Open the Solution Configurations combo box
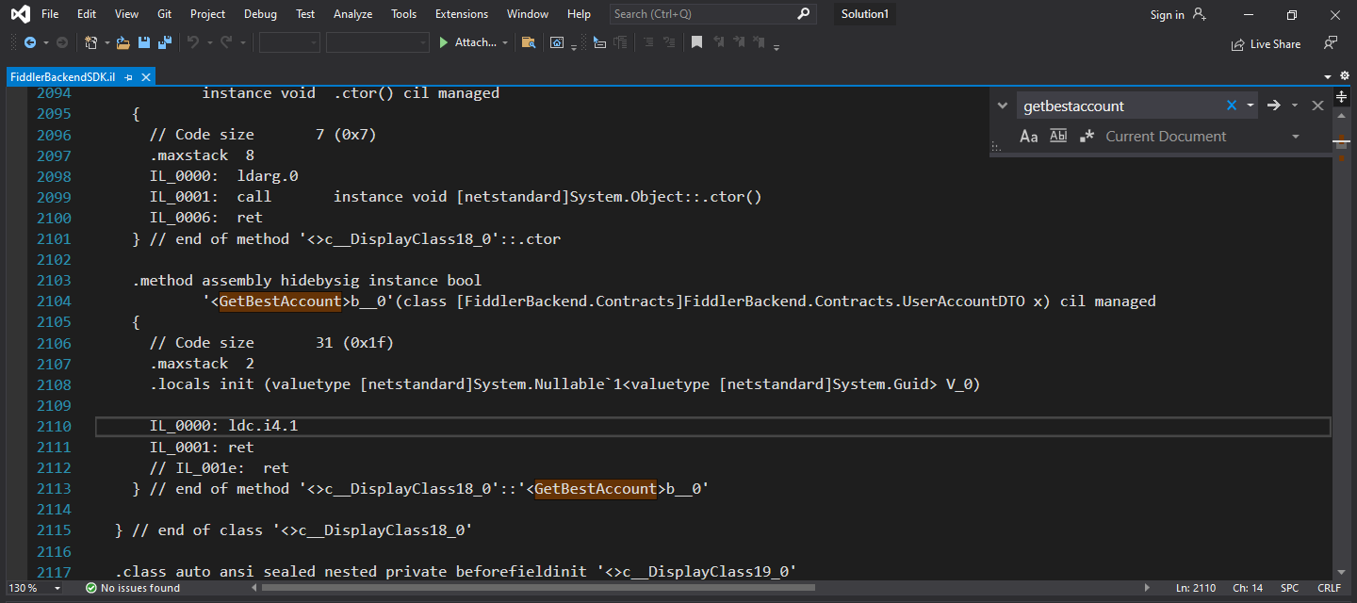The image size is (1357, 603). pyautogui.click(x=289, y=42)
